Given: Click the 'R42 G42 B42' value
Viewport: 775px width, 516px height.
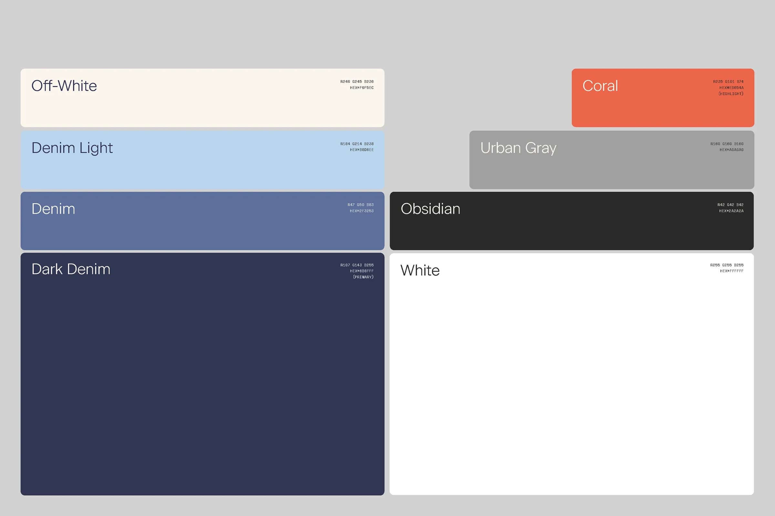Looking at the screenshot, I should point(730,205).
